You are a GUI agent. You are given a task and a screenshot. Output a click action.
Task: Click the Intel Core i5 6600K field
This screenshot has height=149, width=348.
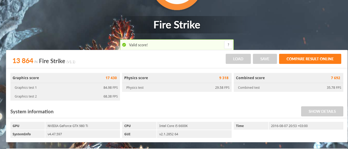coord(194,126)
